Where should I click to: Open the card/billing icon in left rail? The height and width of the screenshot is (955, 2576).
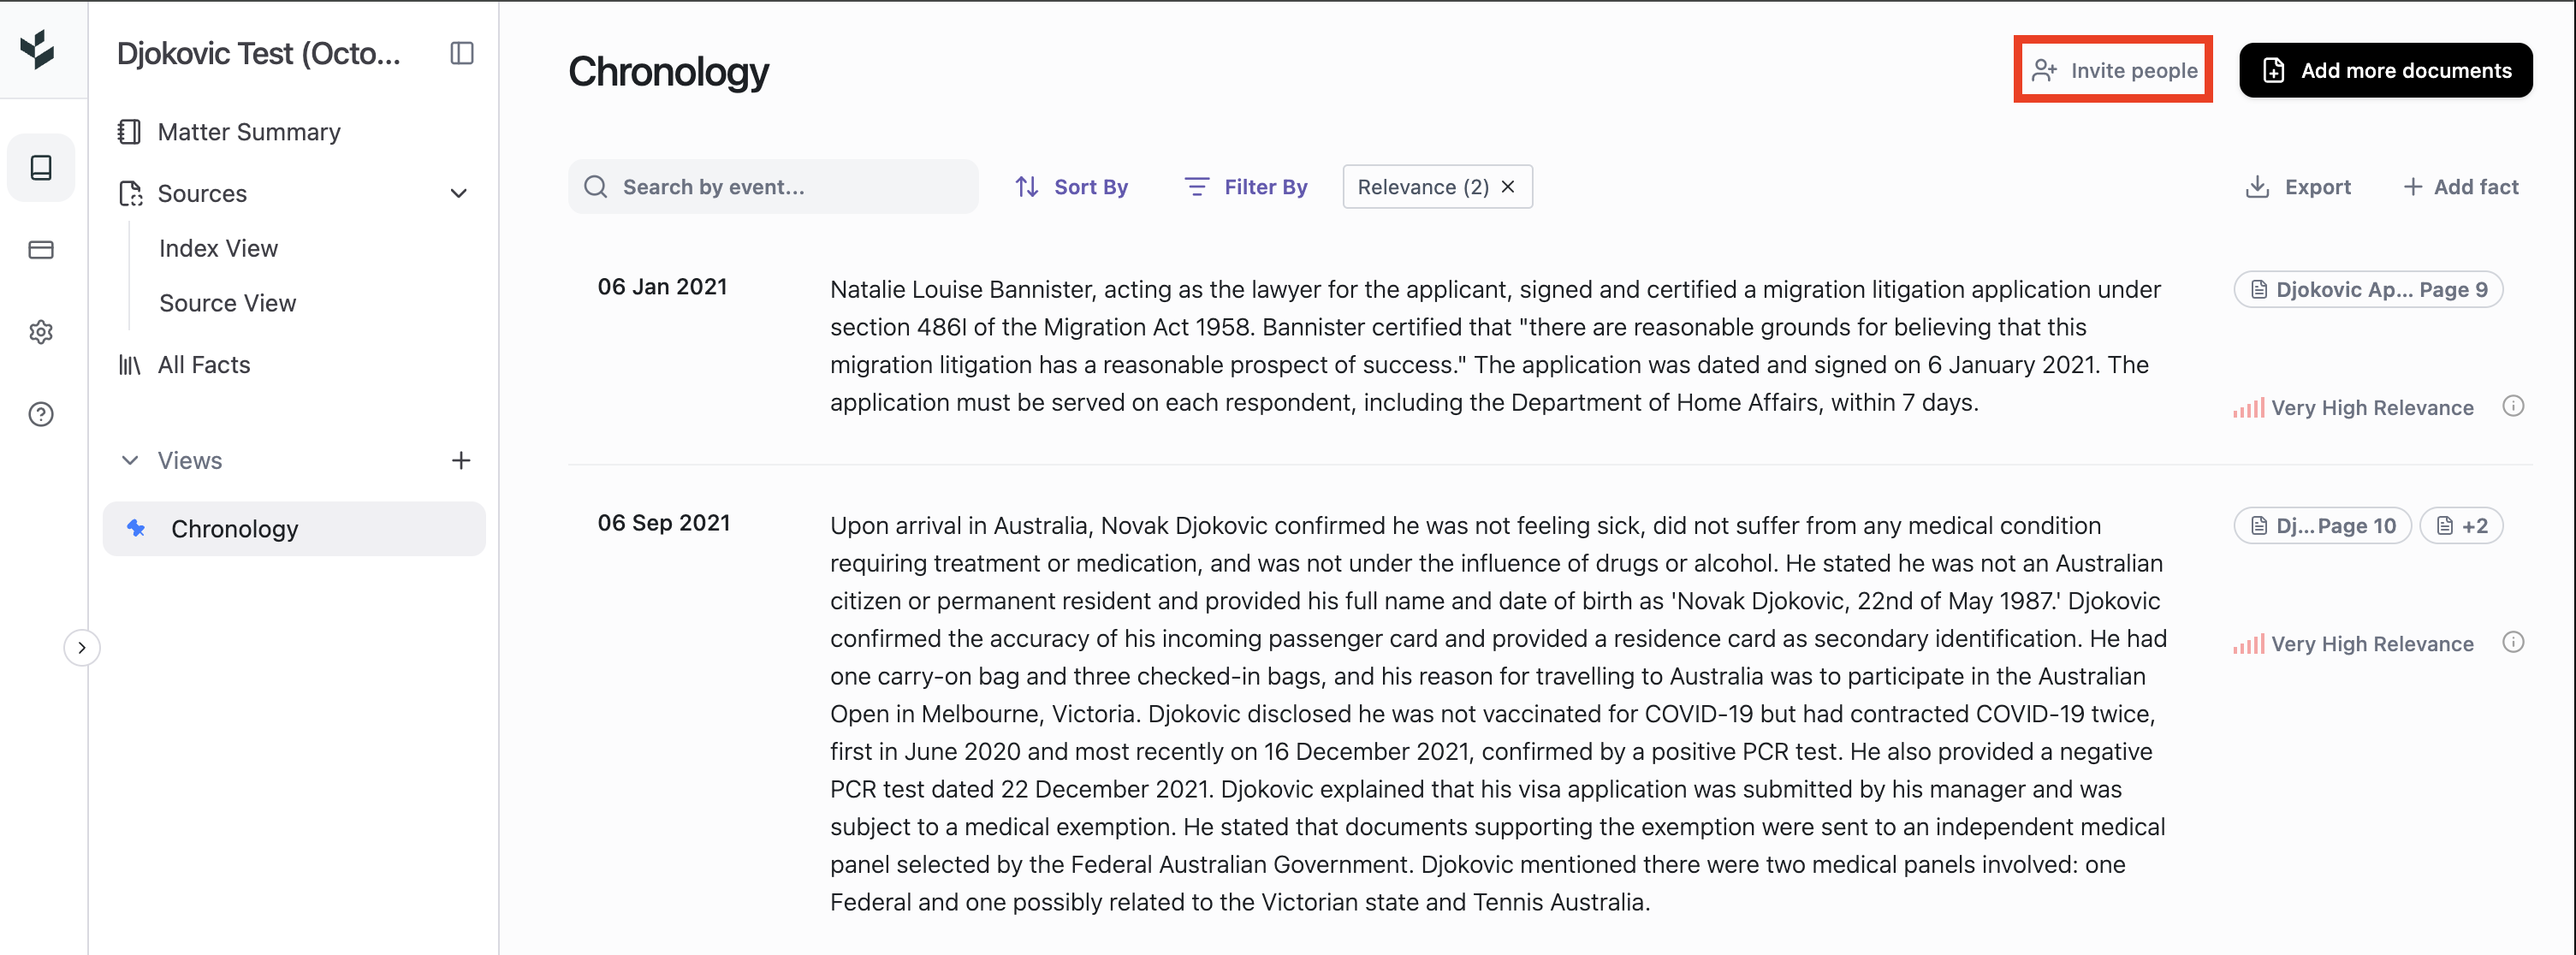click(x=41, y=250)
